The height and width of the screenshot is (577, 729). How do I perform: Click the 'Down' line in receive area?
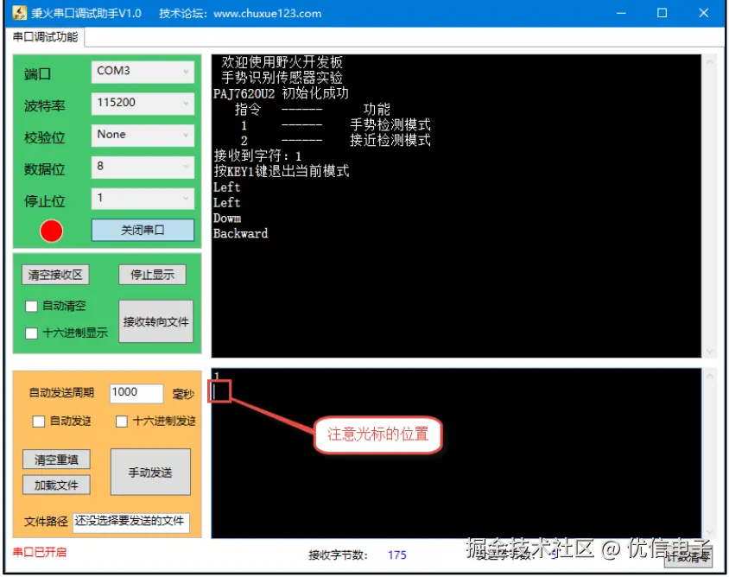(227, 218)
